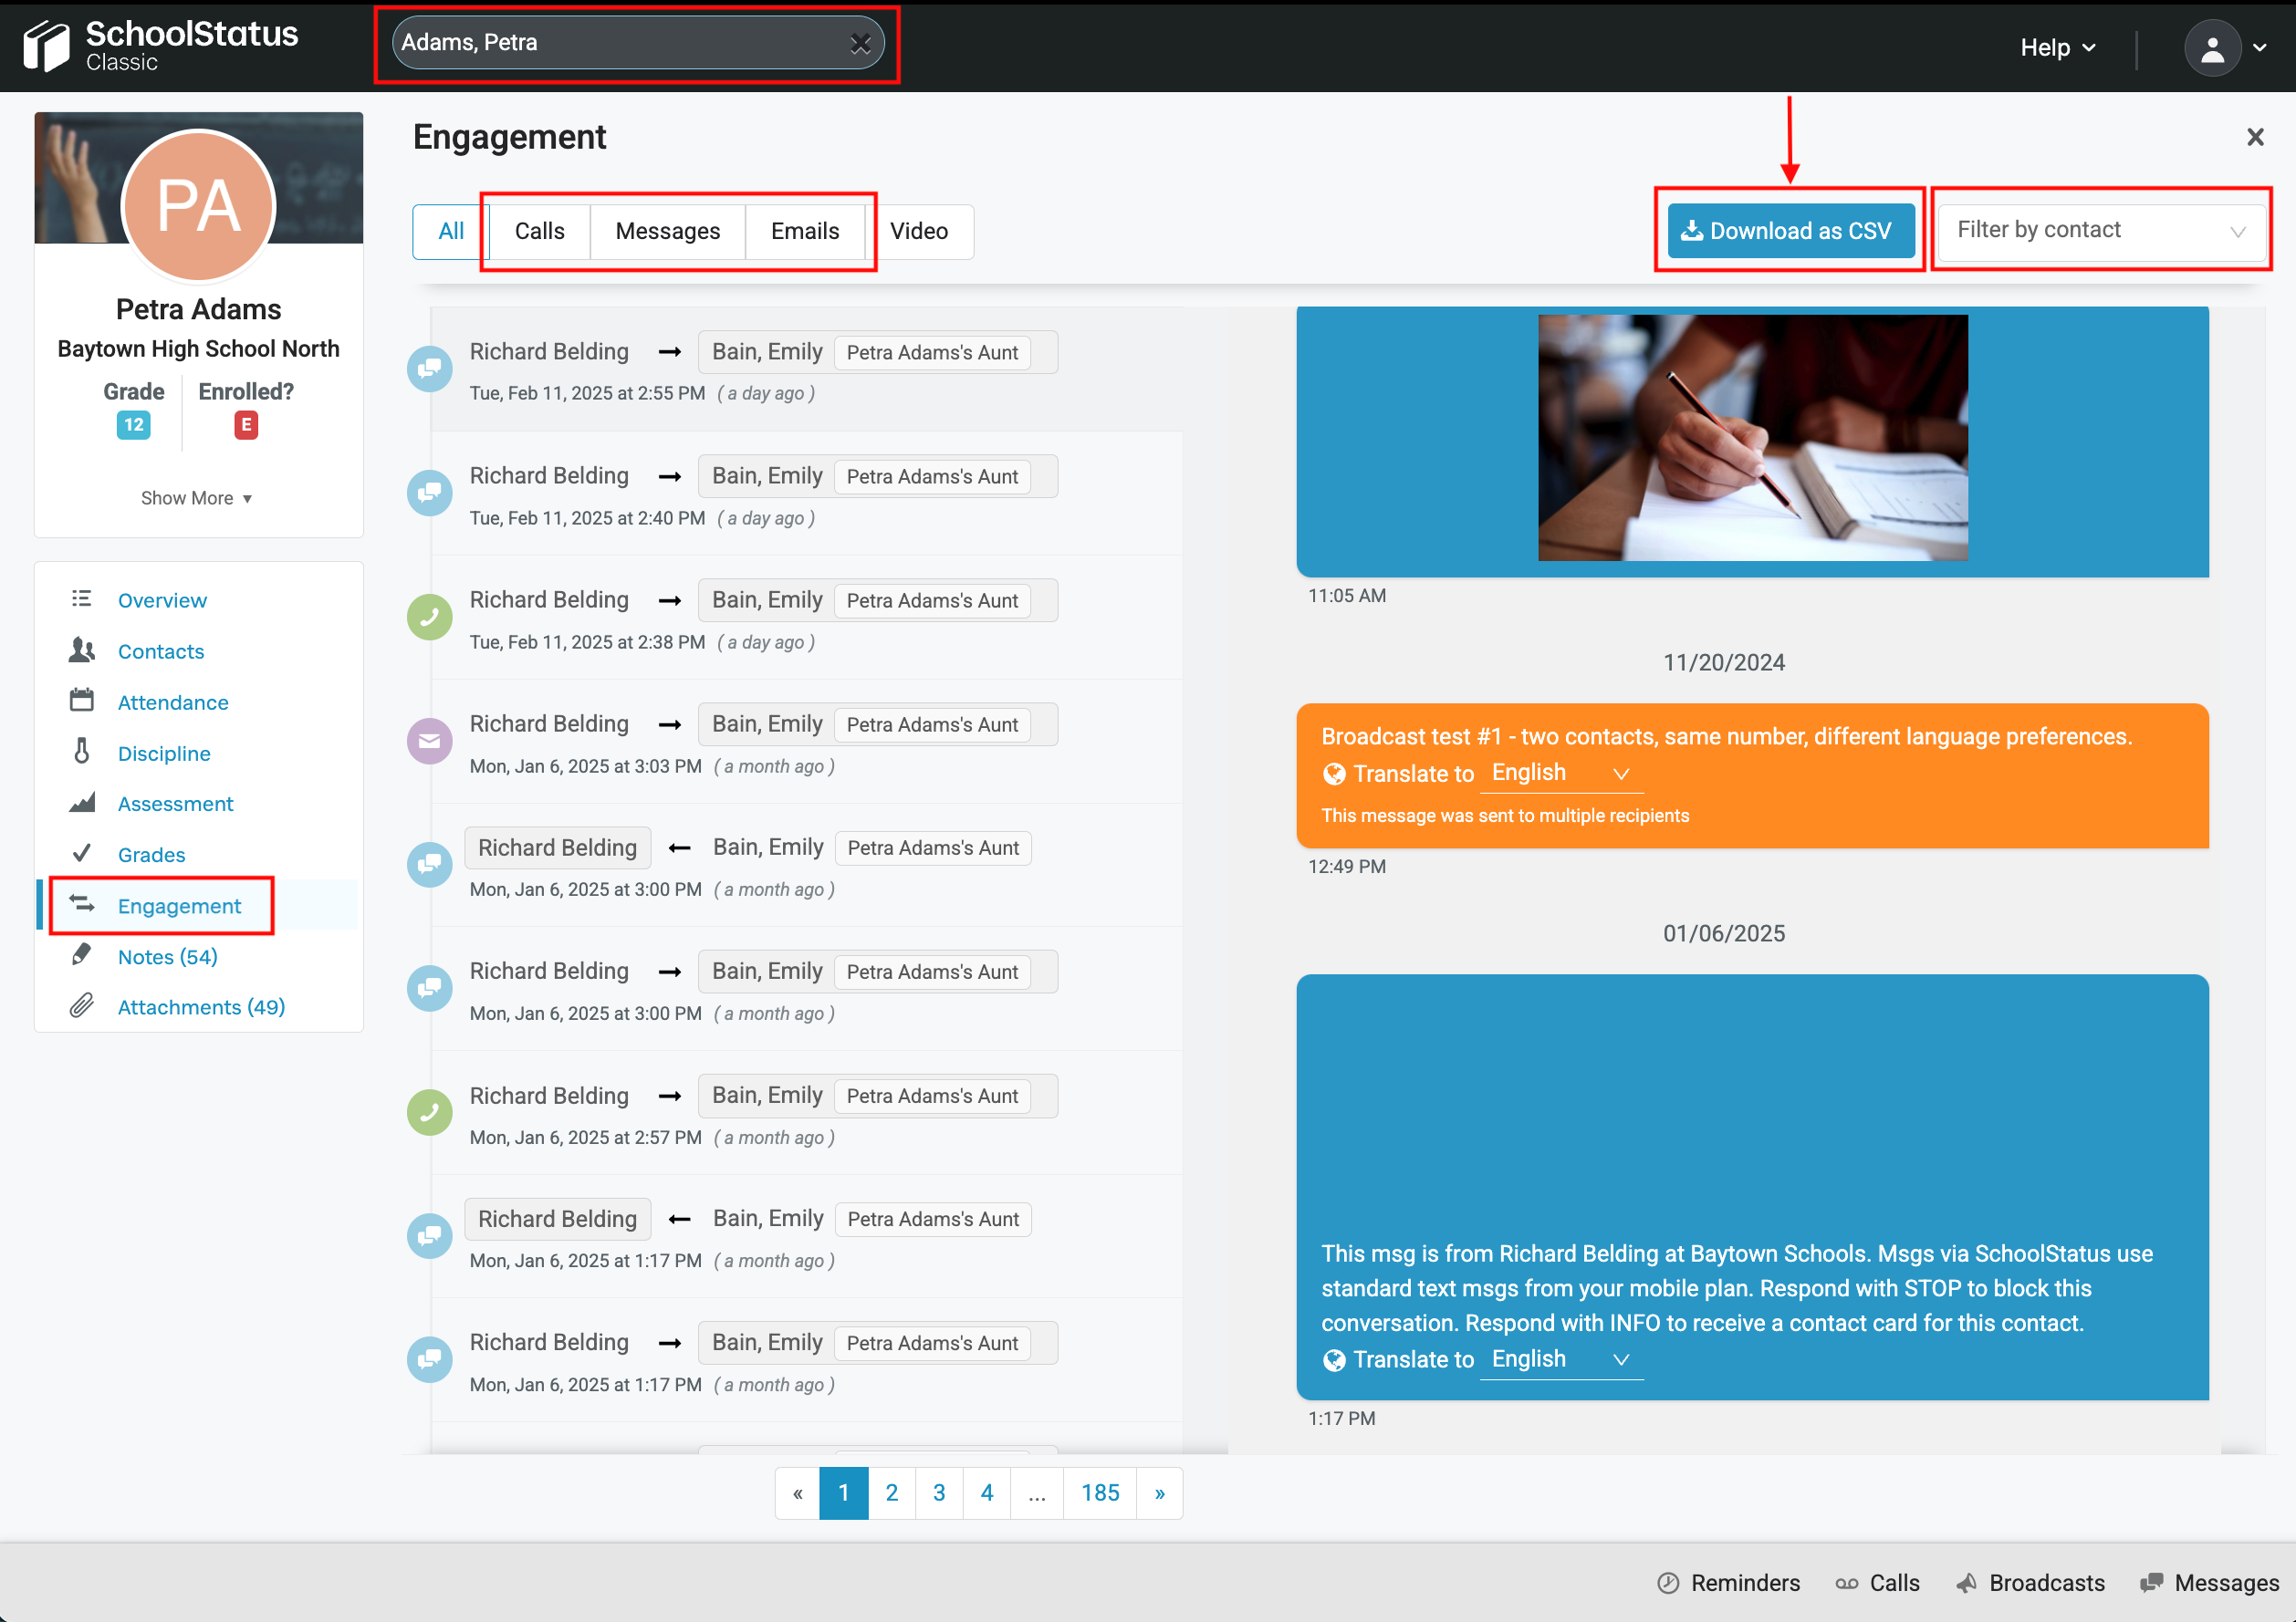Clear the Adams, Petra search field
Screen dimensions: 2296x1622
[x=860, y=43]
